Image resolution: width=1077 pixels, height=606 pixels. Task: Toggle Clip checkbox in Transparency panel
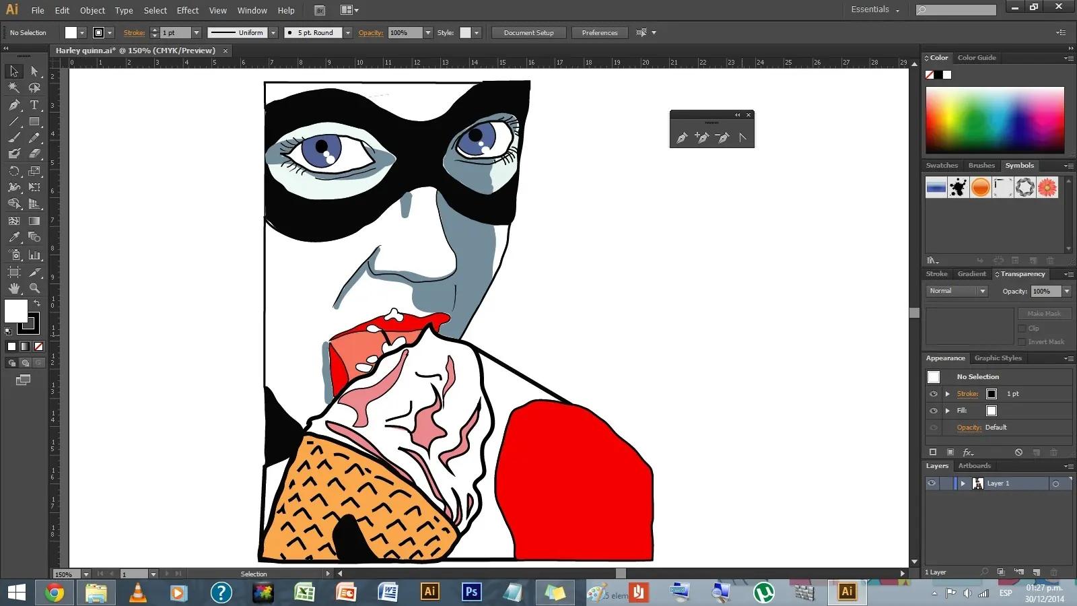click(x=1022, y=329)
